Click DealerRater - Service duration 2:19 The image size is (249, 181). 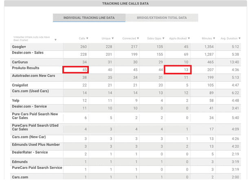point(235,154)
